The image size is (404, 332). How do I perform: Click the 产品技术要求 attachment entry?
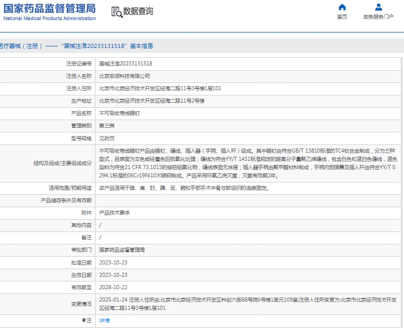tap(114, 213)
